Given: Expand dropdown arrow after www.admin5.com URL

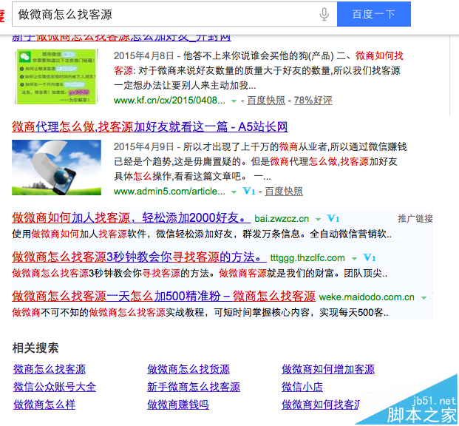Looking at the screenshot, I should point(234,192).
